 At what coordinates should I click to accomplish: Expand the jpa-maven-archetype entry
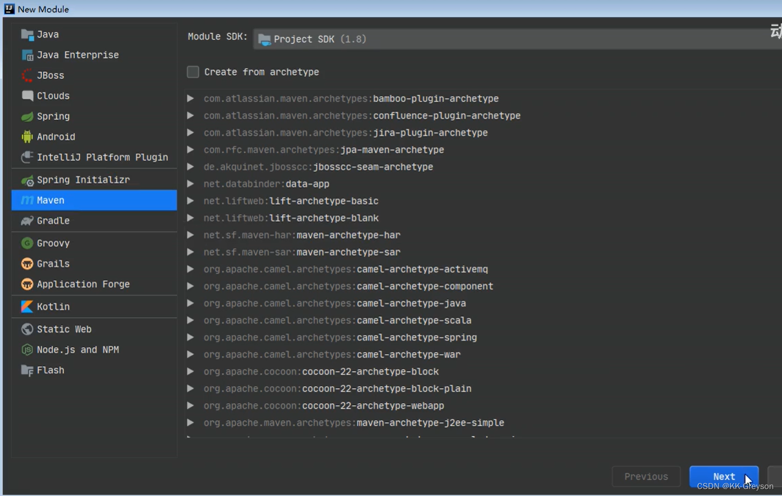click(190, 150)
